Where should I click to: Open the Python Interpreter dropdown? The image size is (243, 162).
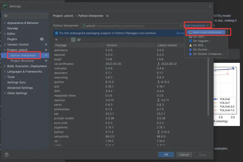132,26
